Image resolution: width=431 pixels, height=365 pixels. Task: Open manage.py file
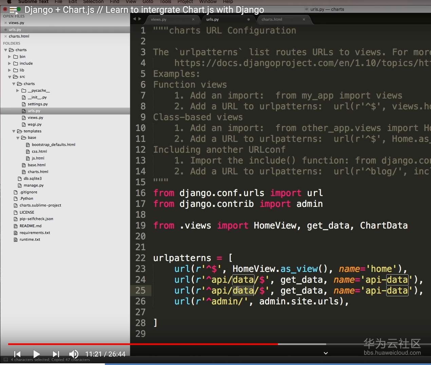click(34, 185)
